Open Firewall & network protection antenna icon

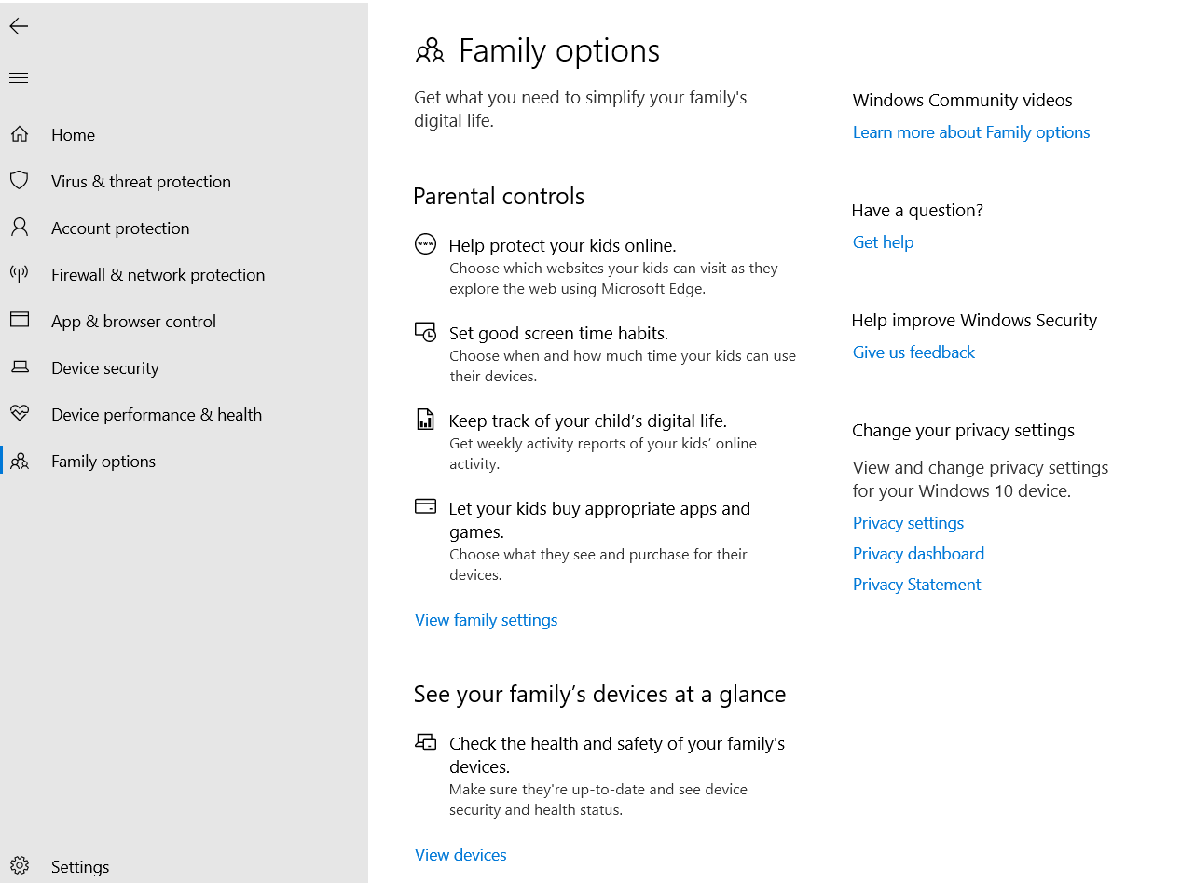(x=20, y=274)
